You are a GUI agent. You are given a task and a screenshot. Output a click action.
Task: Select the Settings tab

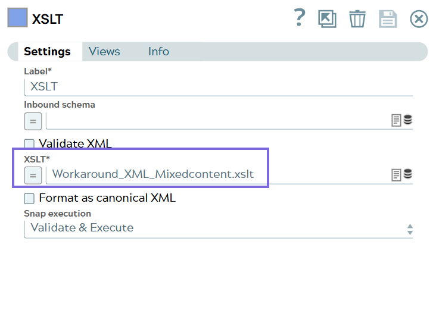point(47,52)
